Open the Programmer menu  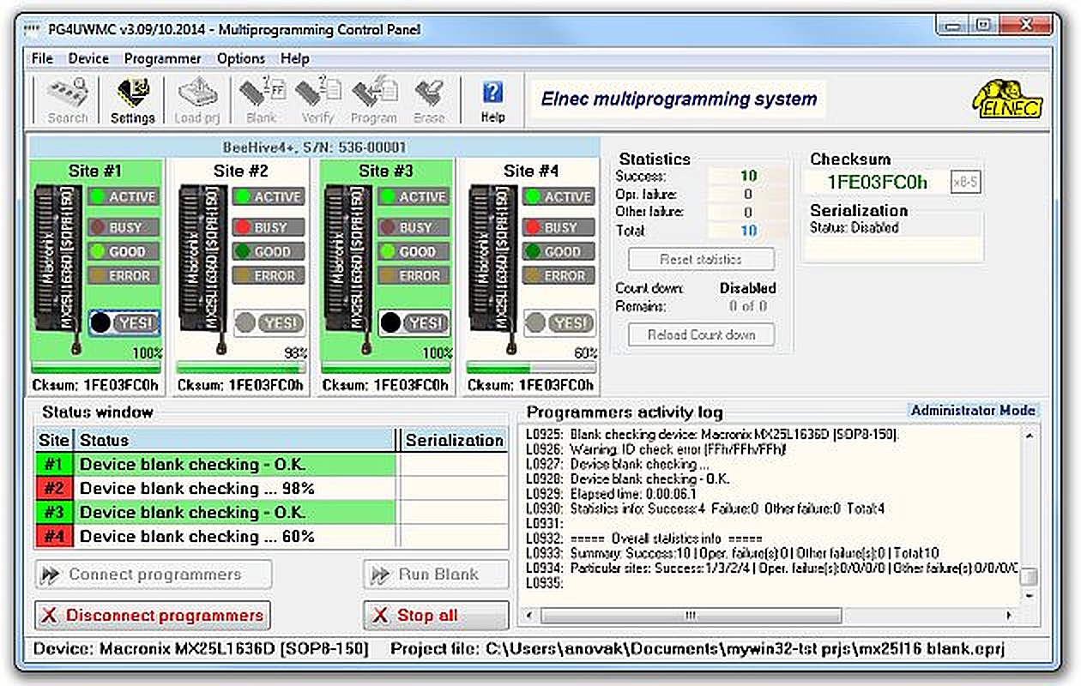(162, 58)
